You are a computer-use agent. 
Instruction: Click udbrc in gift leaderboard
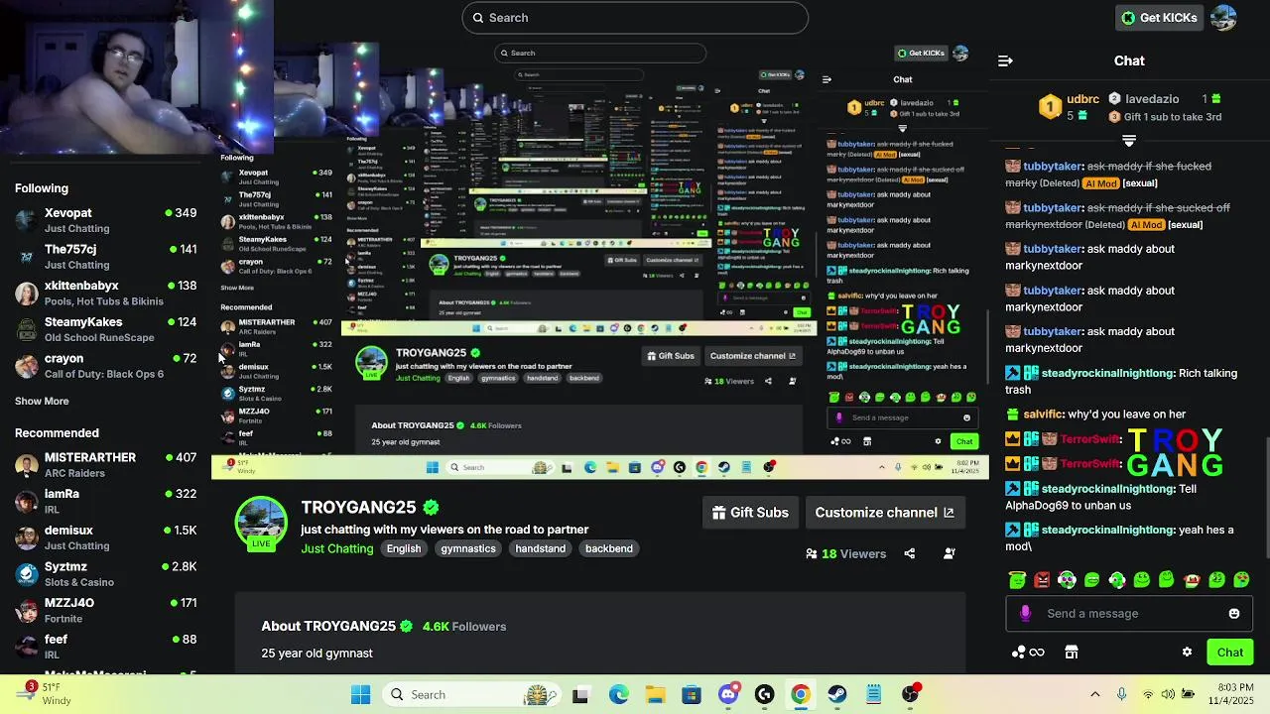pos(1082,99)
